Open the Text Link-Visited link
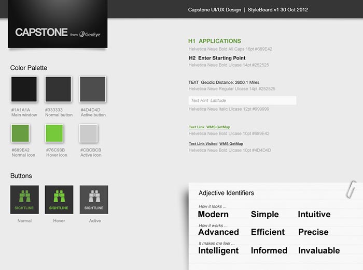The image size is (363, 270). 203,144
